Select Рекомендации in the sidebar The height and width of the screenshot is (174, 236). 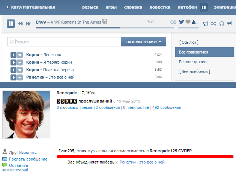[192, 62]
